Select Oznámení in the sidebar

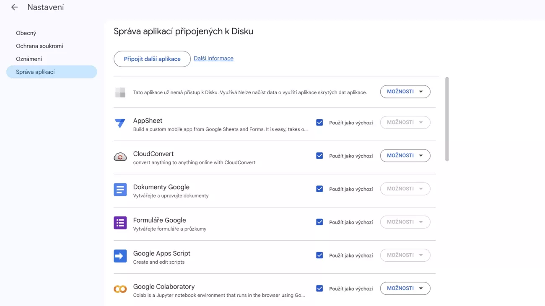pos(29,59)
